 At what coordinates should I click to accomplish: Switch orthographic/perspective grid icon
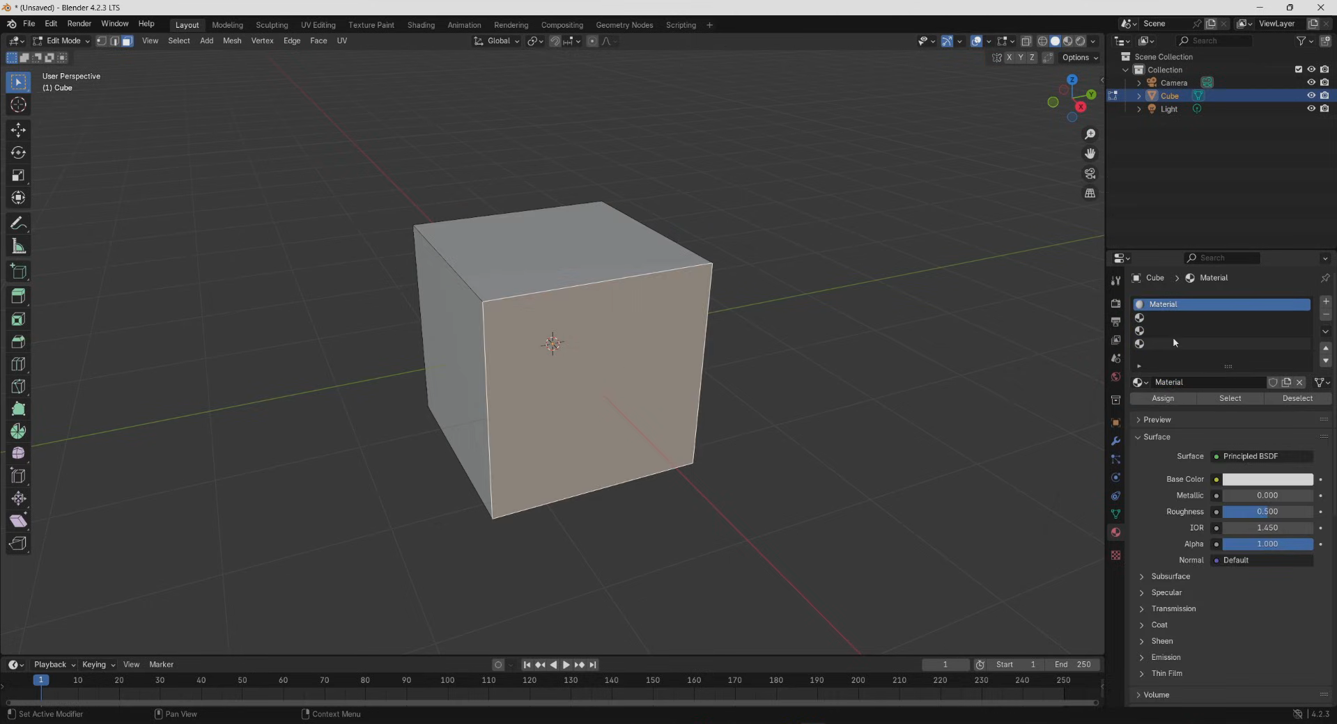[1090, 194]
